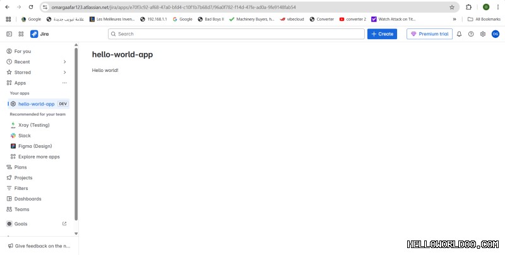Click the sidebar scroll down arrow
The image size is (505, 255).
pos(76,234)
